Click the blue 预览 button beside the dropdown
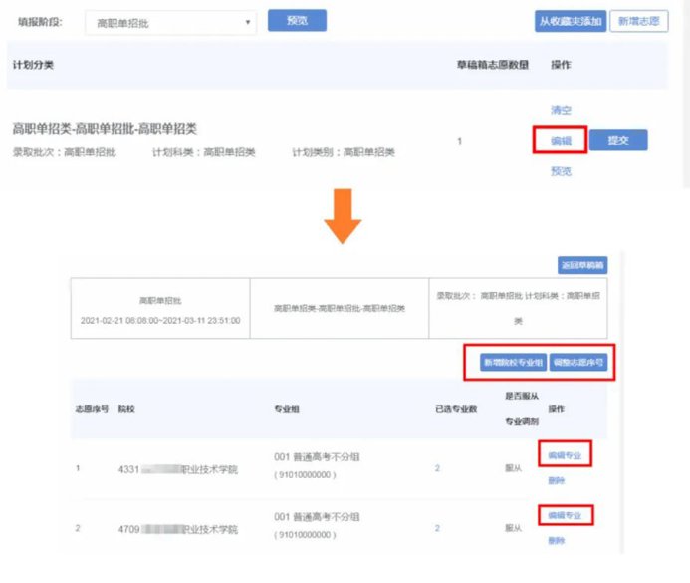Viewport: 690px width, 583px height. point(297,21)
